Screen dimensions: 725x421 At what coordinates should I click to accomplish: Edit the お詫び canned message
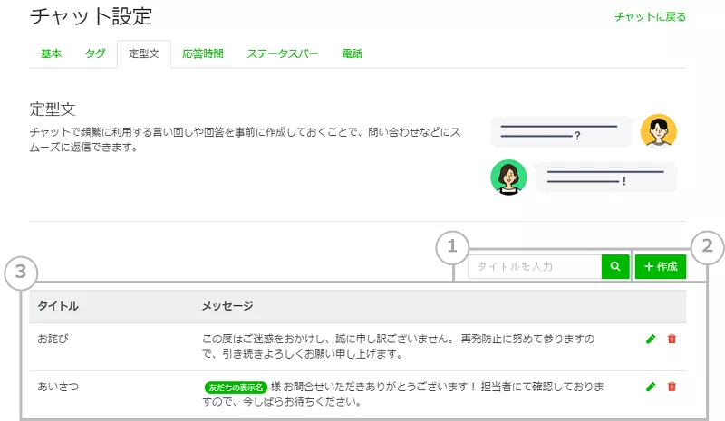click(650, 339)
